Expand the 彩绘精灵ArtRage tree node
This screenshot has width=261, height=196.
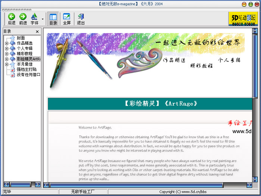(6, 59)
